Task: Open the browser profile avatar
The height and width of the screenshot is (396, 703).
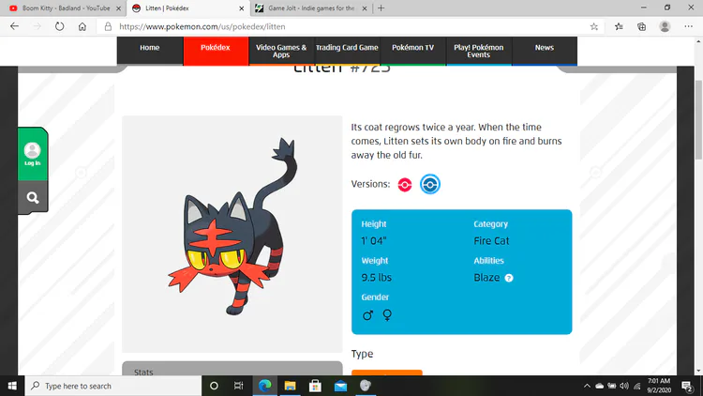Action: coord(665,26)
